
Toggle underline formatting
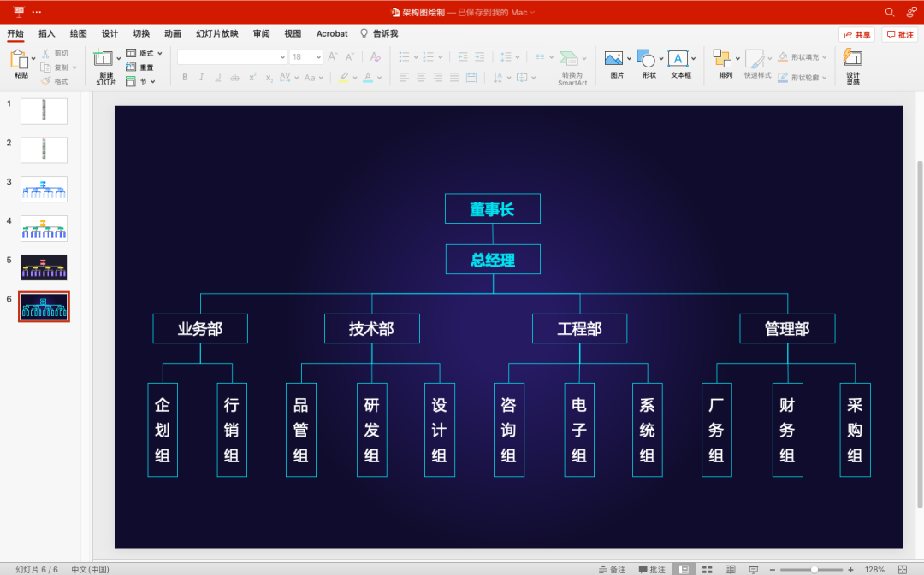pos(218,77)
